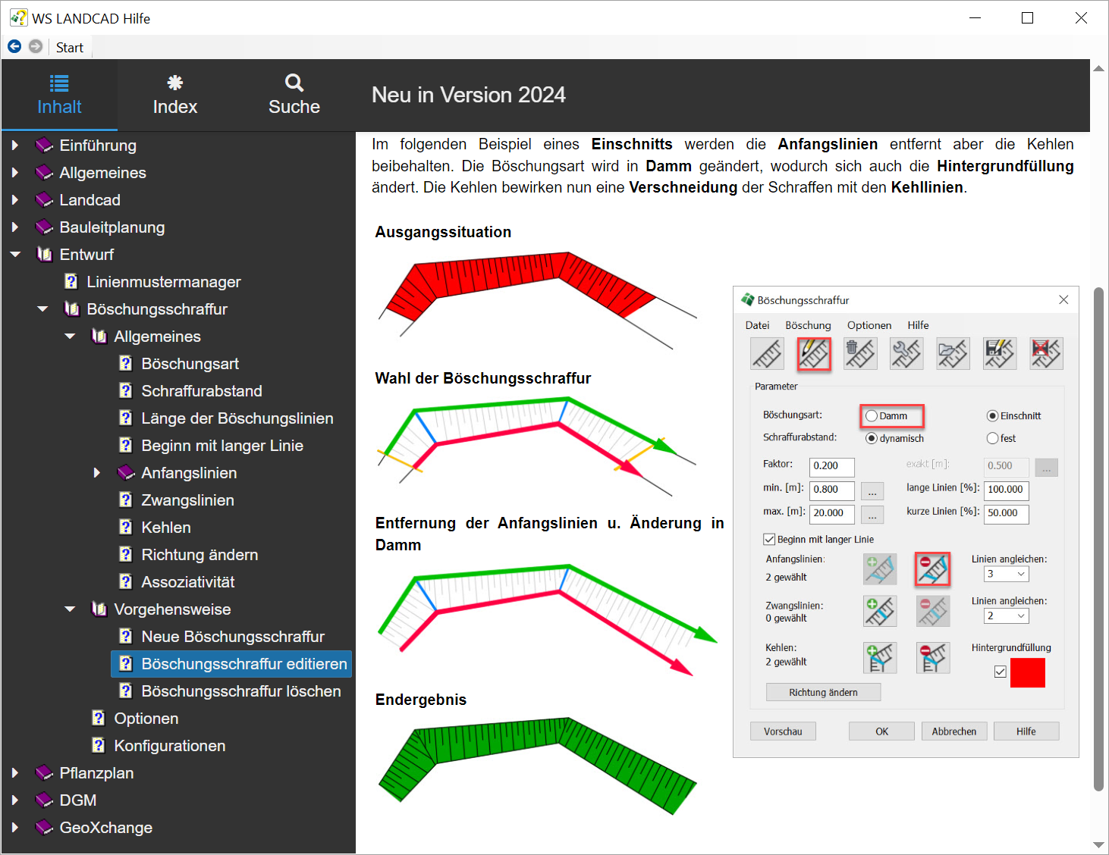Click the remove Anfangslinien minus icon
Image resolution: width=1109 pixels, height=855 pixels.
pyautogui.click(x=932, y=569)
